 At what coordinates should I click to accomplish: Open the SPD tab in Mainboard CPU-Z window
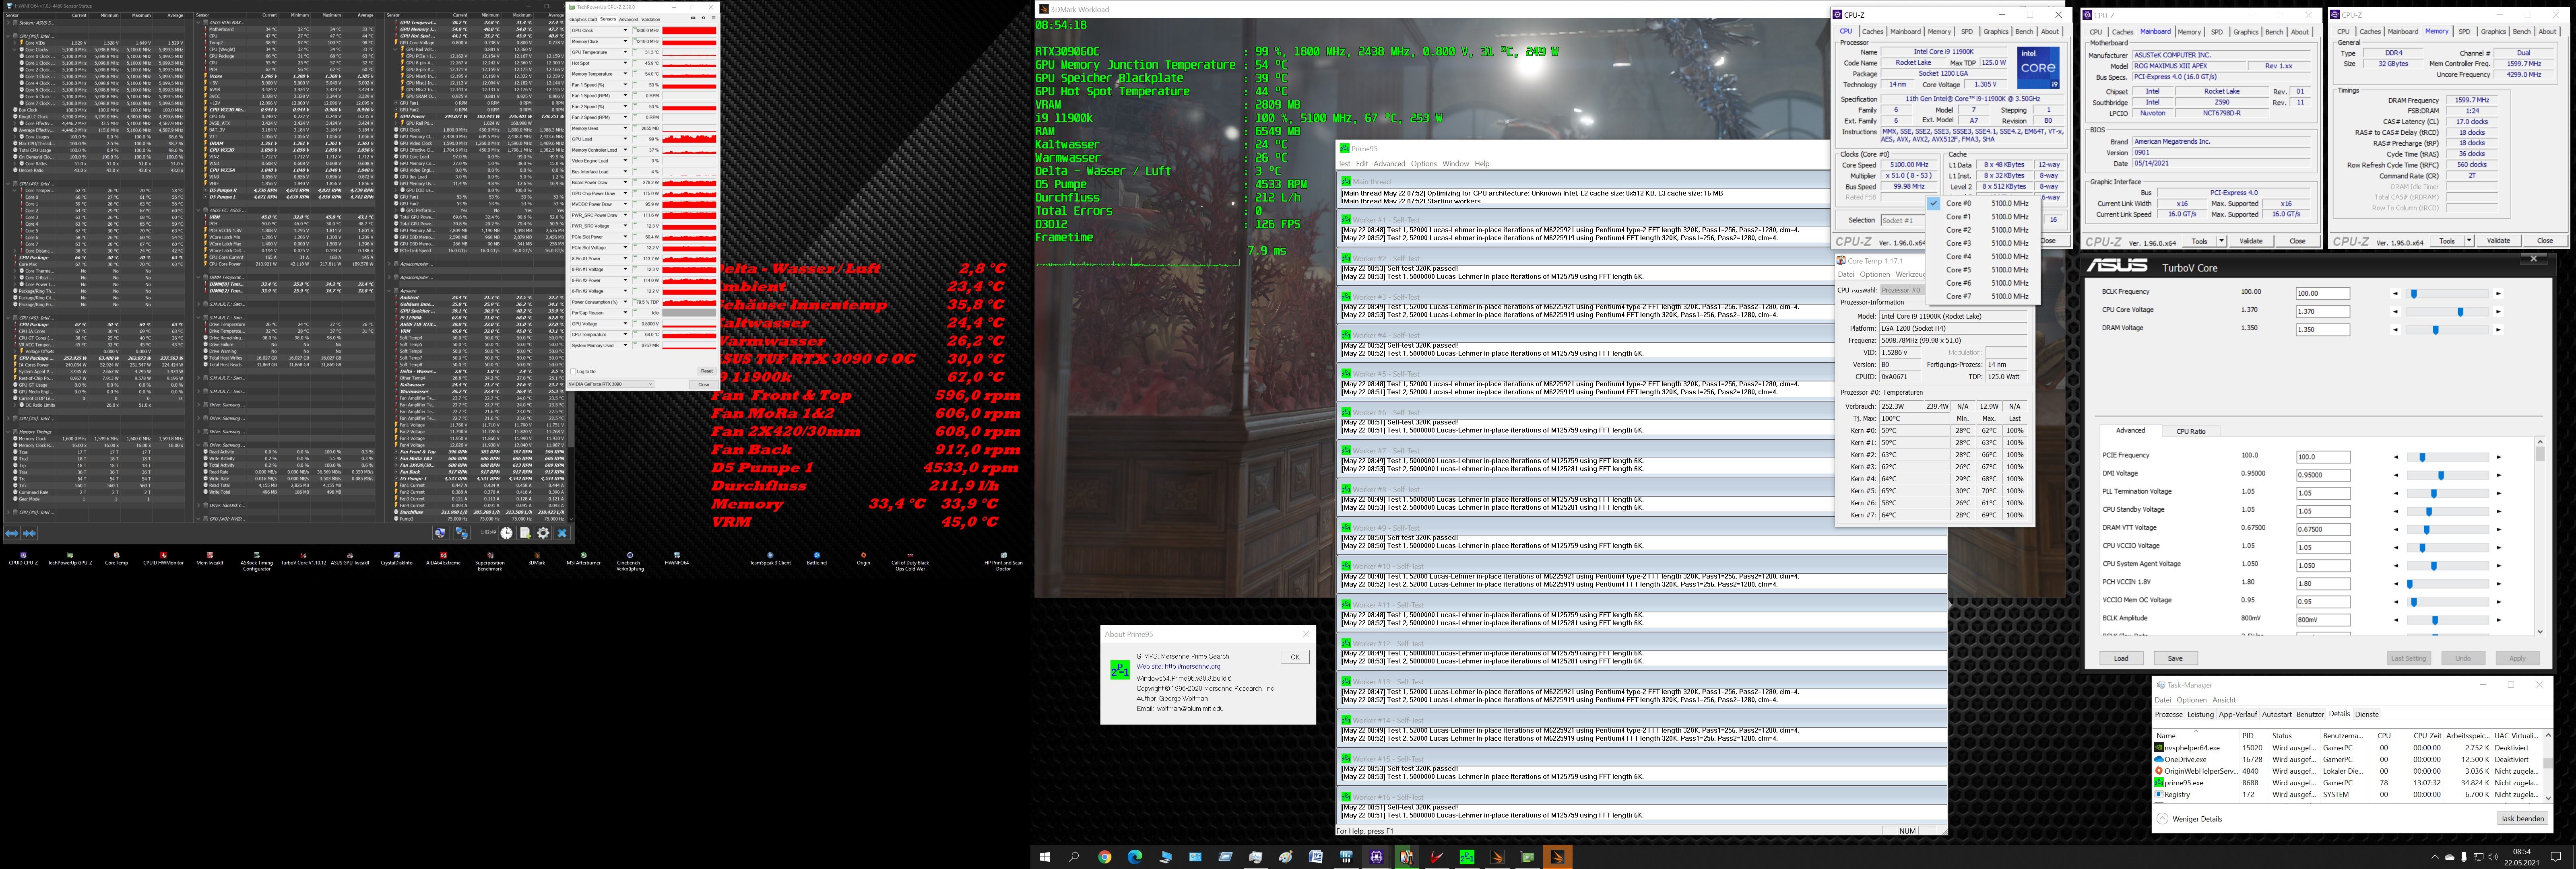tap(2217, 32)
